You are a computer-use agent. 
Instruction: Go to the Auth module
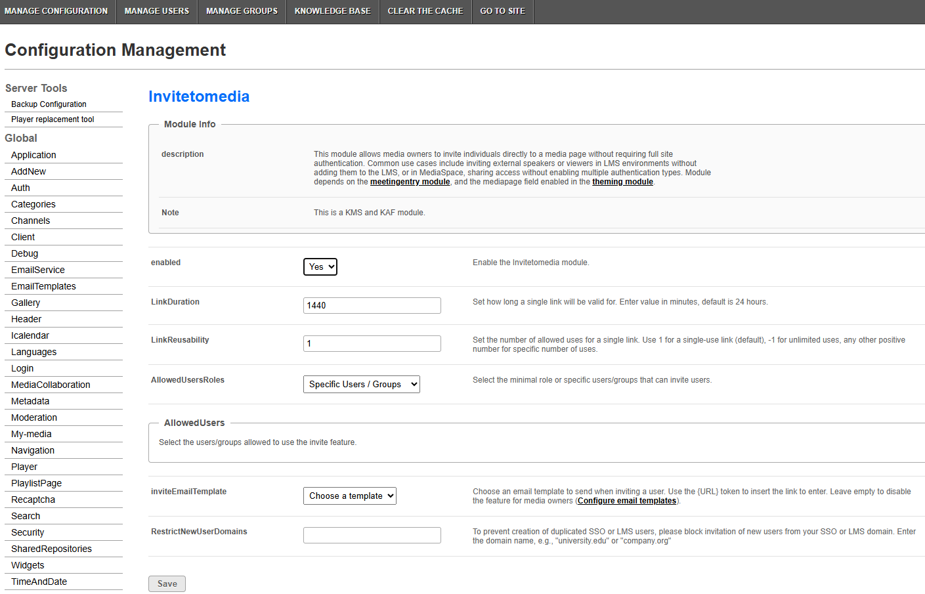[20, 188]
